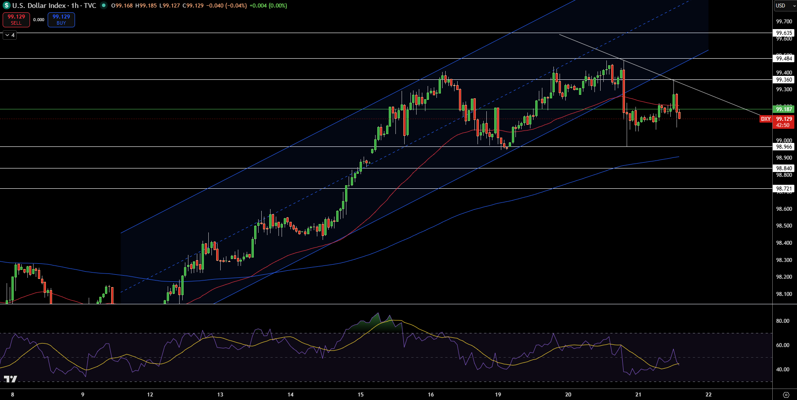This screenshot has width=797, height=400.
Task: Click the −0.040 (−0.04%) change value
Action: coord(227,6)
